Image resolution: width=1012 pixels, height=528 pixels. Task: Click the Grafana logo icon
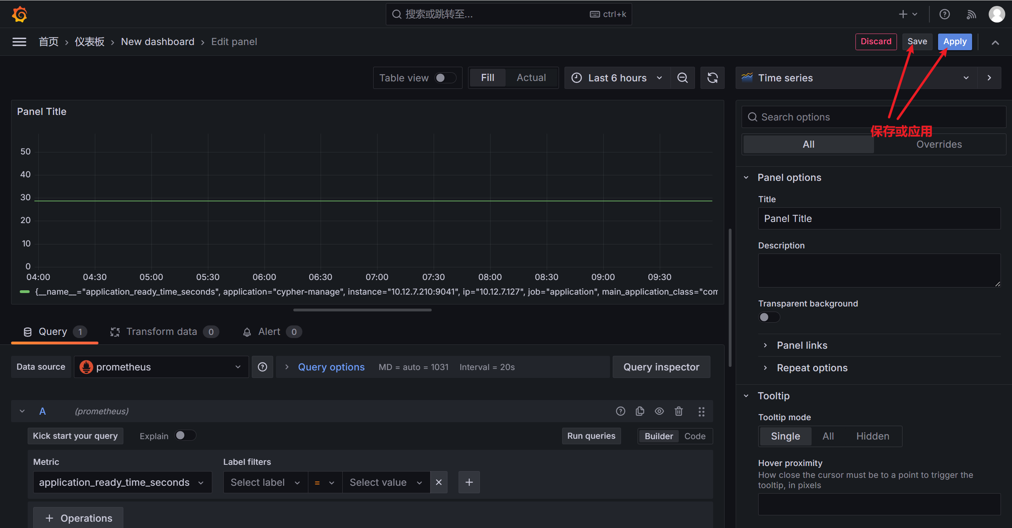click(19, 14)
